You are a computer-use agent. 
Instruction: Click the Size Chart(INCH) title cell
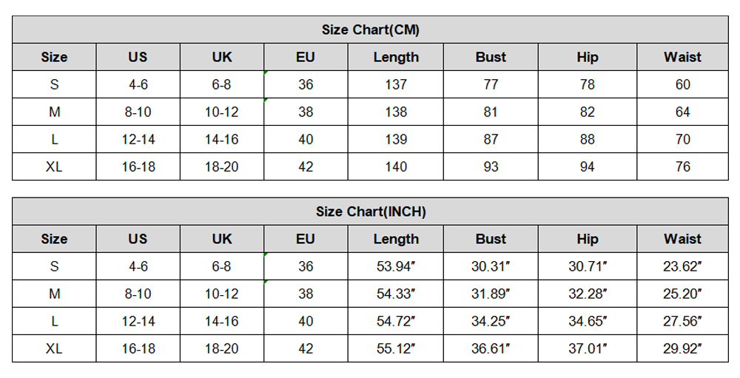[x=370, y=212]
